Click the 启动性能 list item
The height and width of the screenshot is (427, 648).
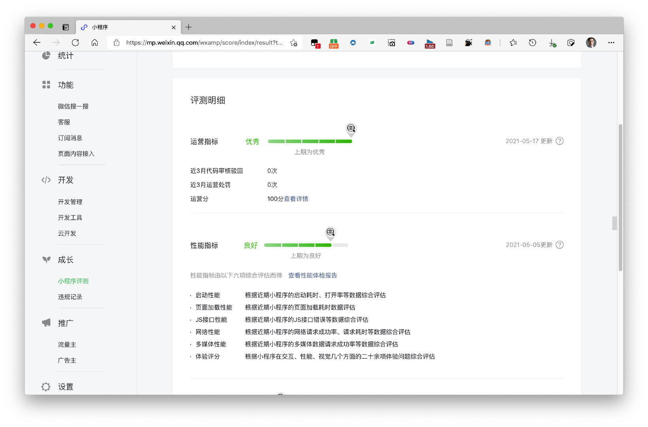[x=208, y=295]
